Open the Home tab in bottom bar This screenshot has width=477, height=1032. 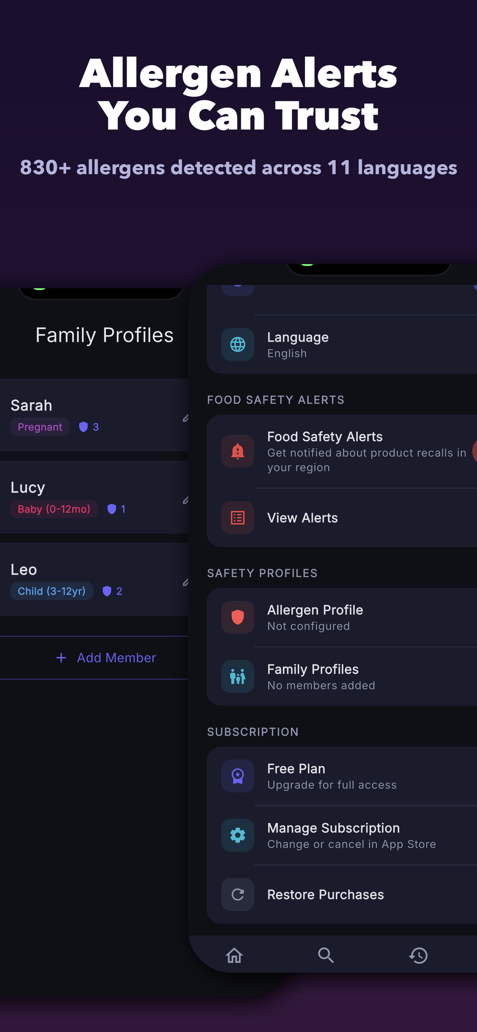click(234, 955)
